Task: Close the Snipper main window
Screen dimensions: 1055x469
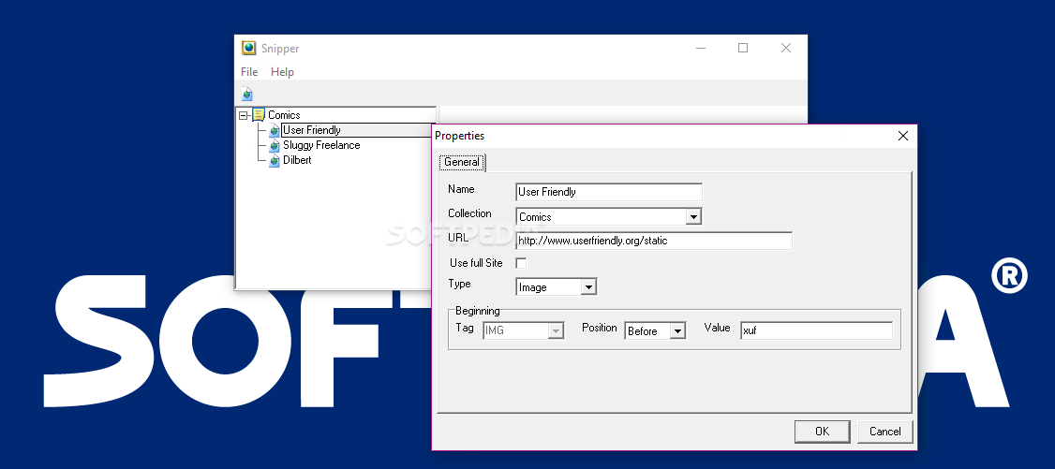Action: [x=786, y=49]
